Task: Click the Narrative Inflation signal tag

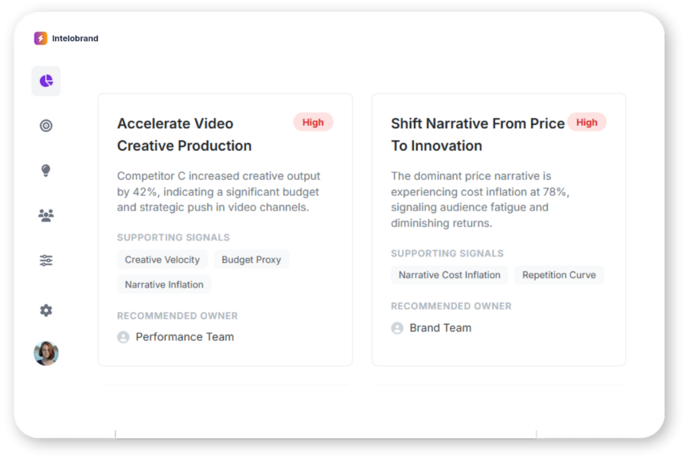Action: click(164, 284)
